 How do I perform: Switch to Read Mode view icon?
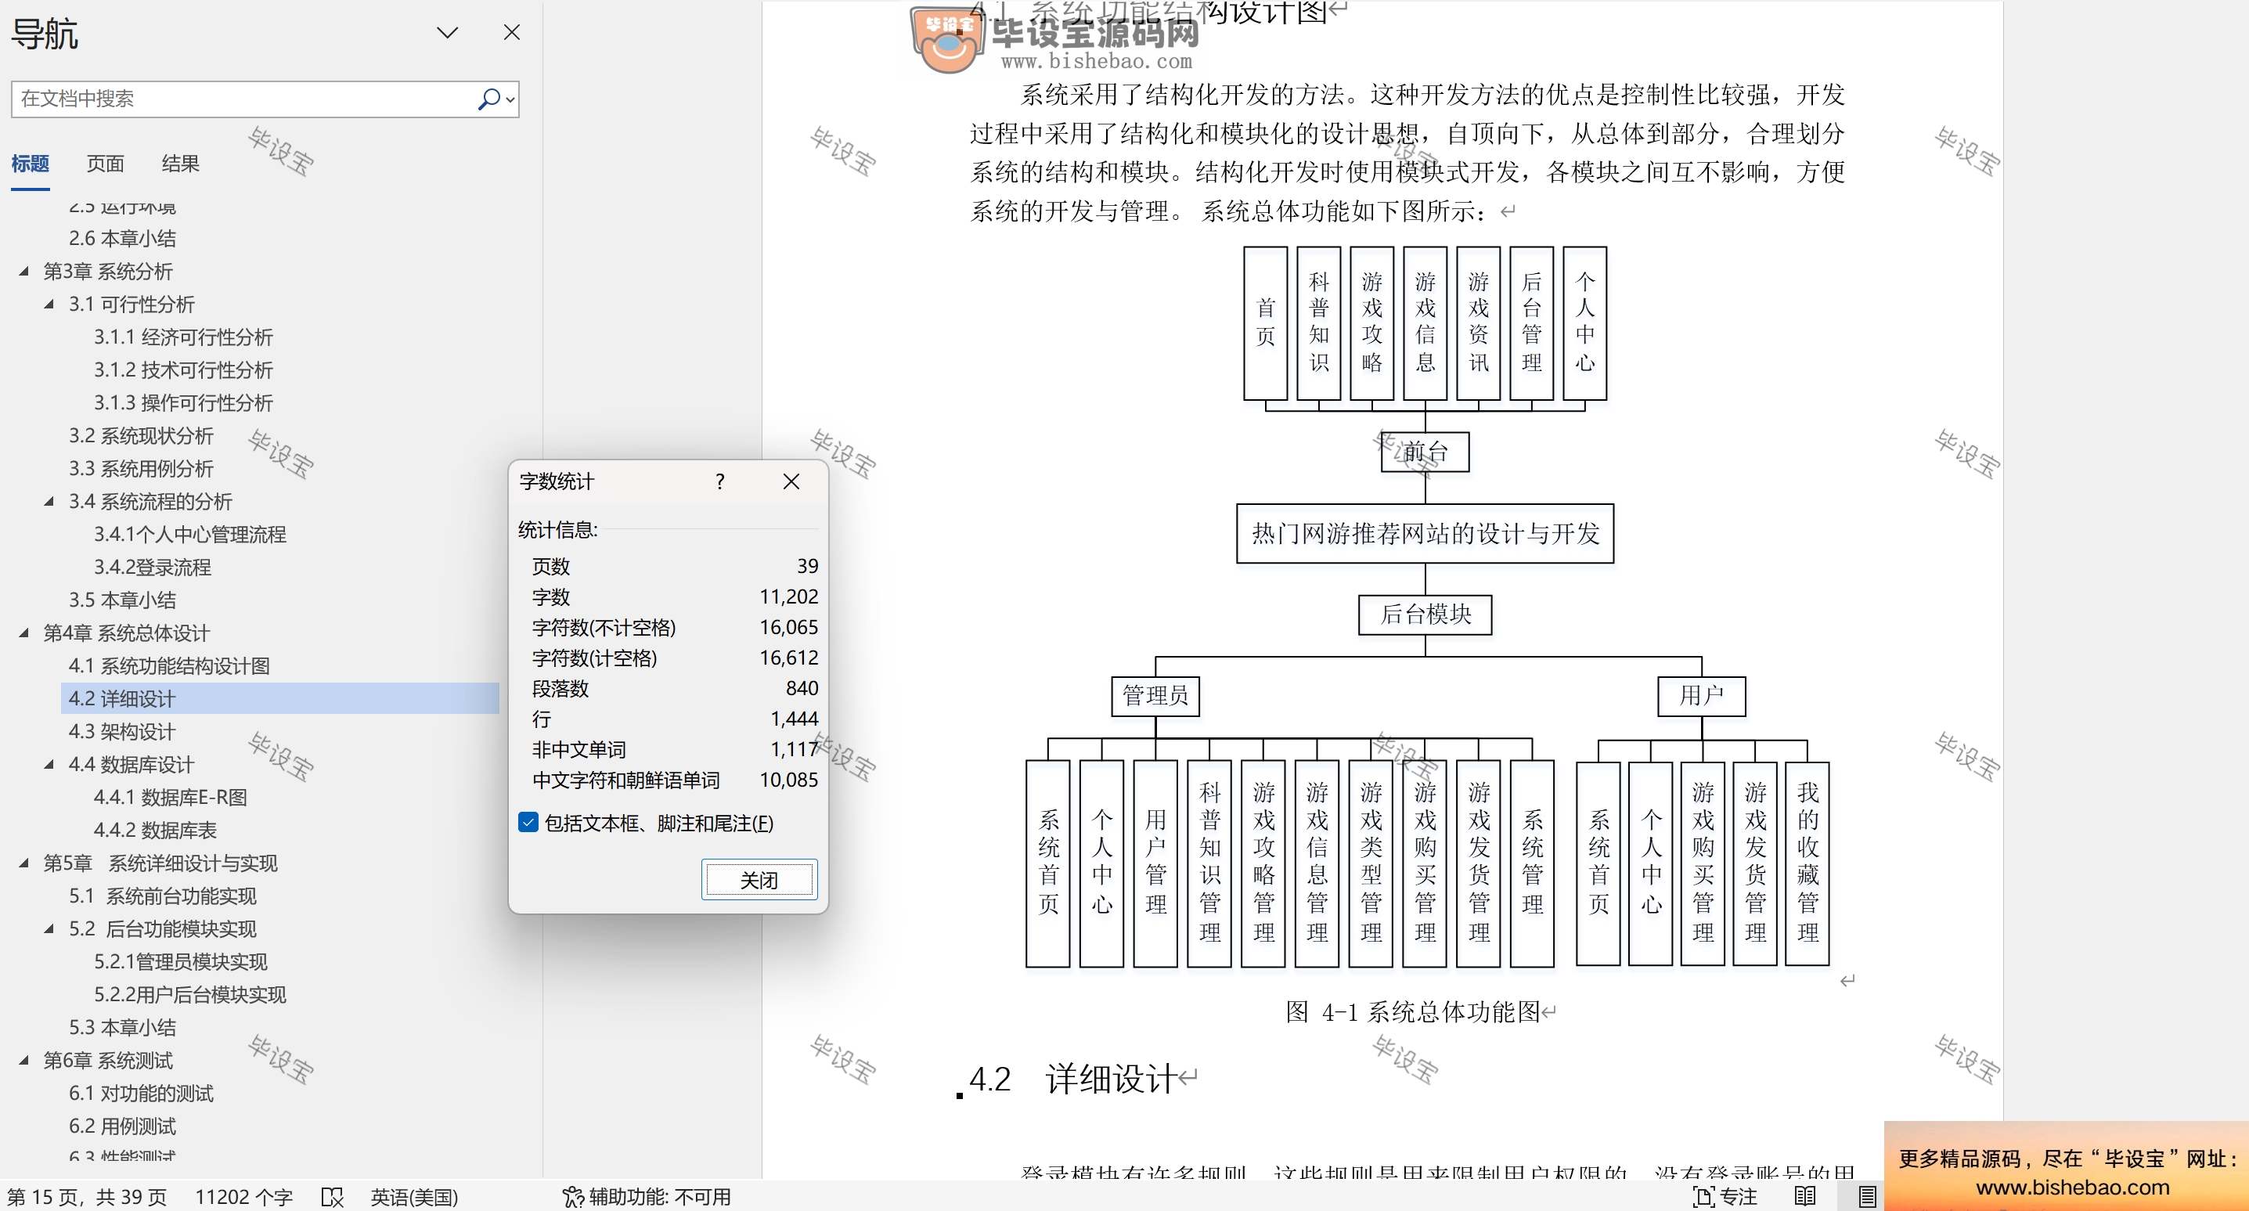pos(1805,1197)
